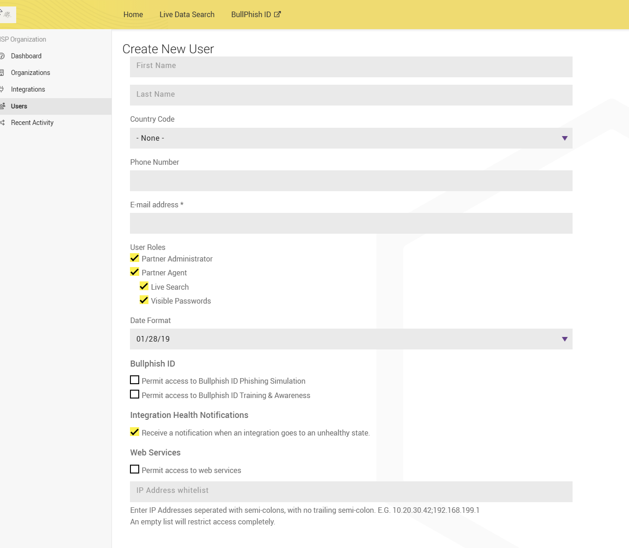Click the Users people icon
Image resolution: width=629 pixels, height=548 pixels.
tap(3, 106)
